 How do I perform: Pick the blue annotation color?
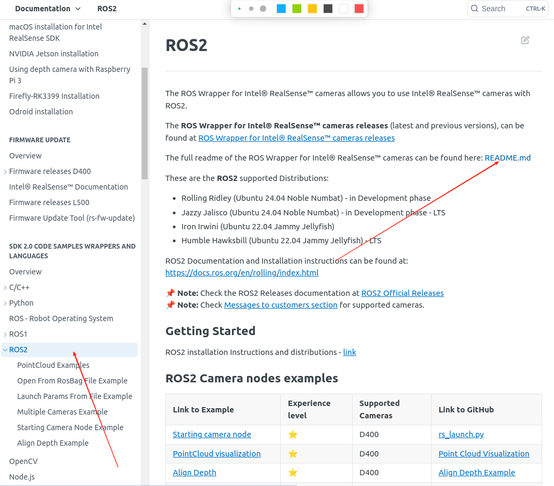click(x=281, y=9)
